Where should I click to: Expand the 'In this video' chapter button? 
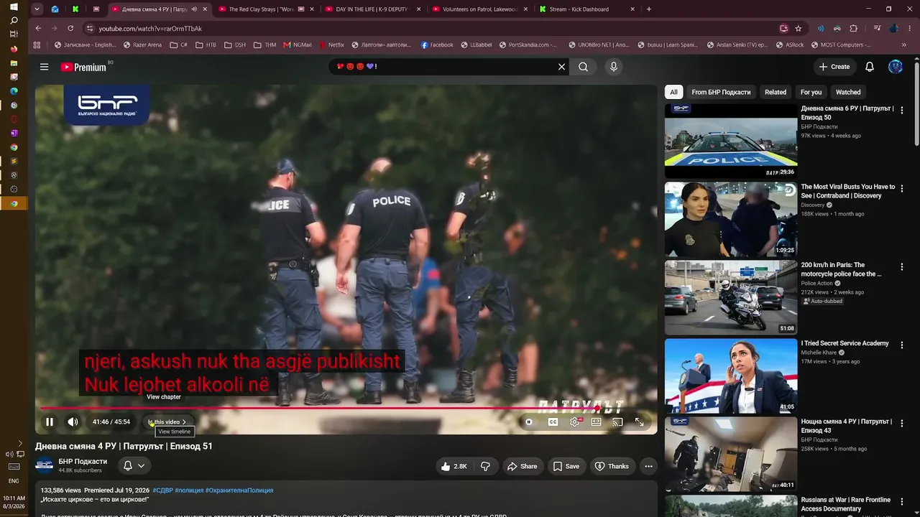[167, 422]
